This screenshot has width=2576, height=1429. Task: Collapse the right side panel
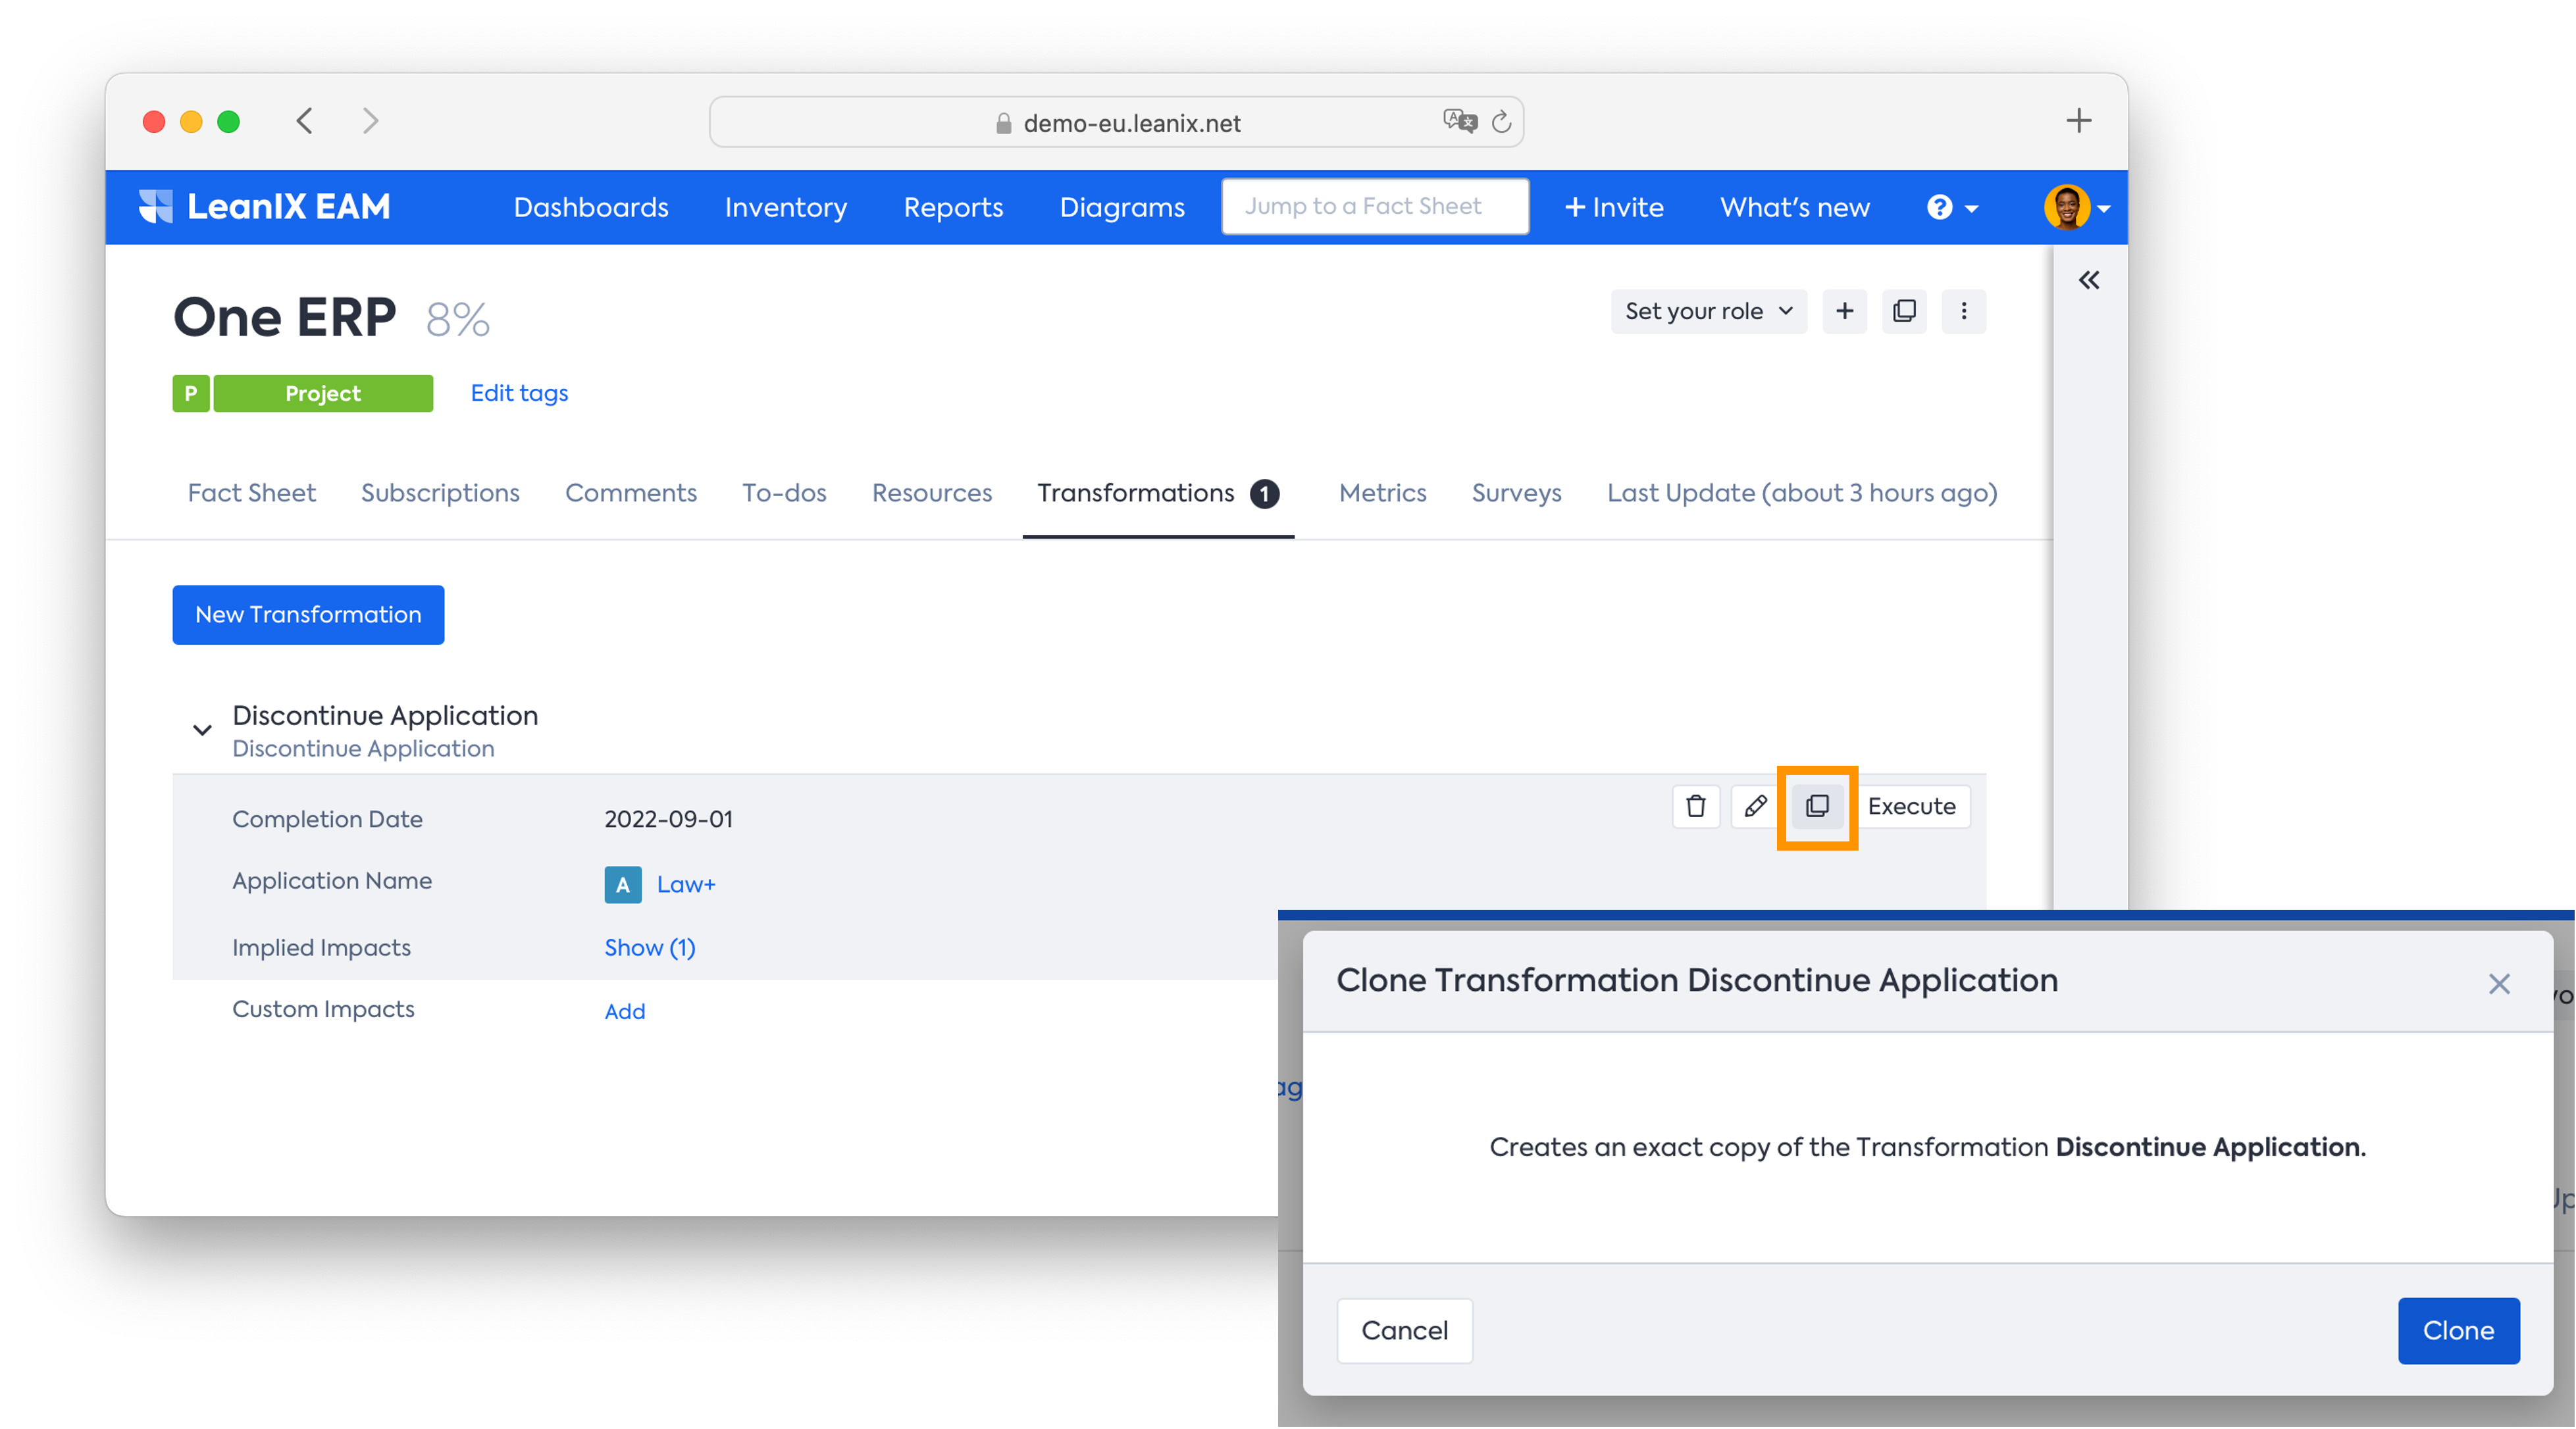coord(2088,280)
